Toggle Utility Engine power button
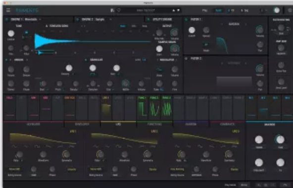The height and width of the screenshot is (188, 293). 148,19
